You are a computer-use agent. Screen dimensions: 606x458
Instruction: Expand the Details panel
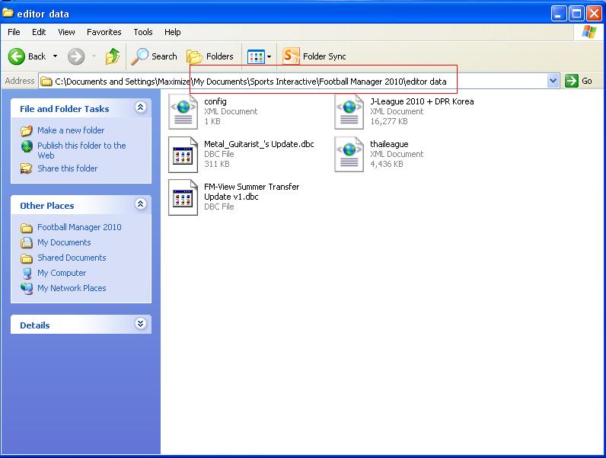(141, 323)
